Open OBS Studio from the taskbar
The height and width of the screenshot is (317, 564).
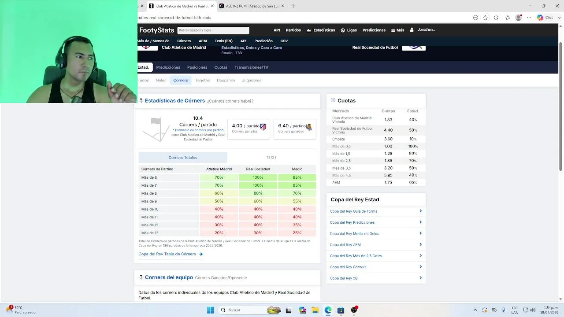[x=354, y=310]
